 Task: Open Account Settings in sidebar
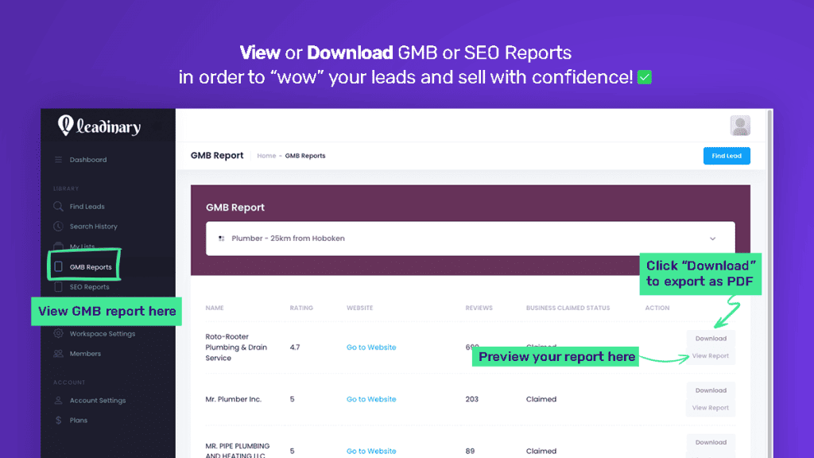pos(98,401)
